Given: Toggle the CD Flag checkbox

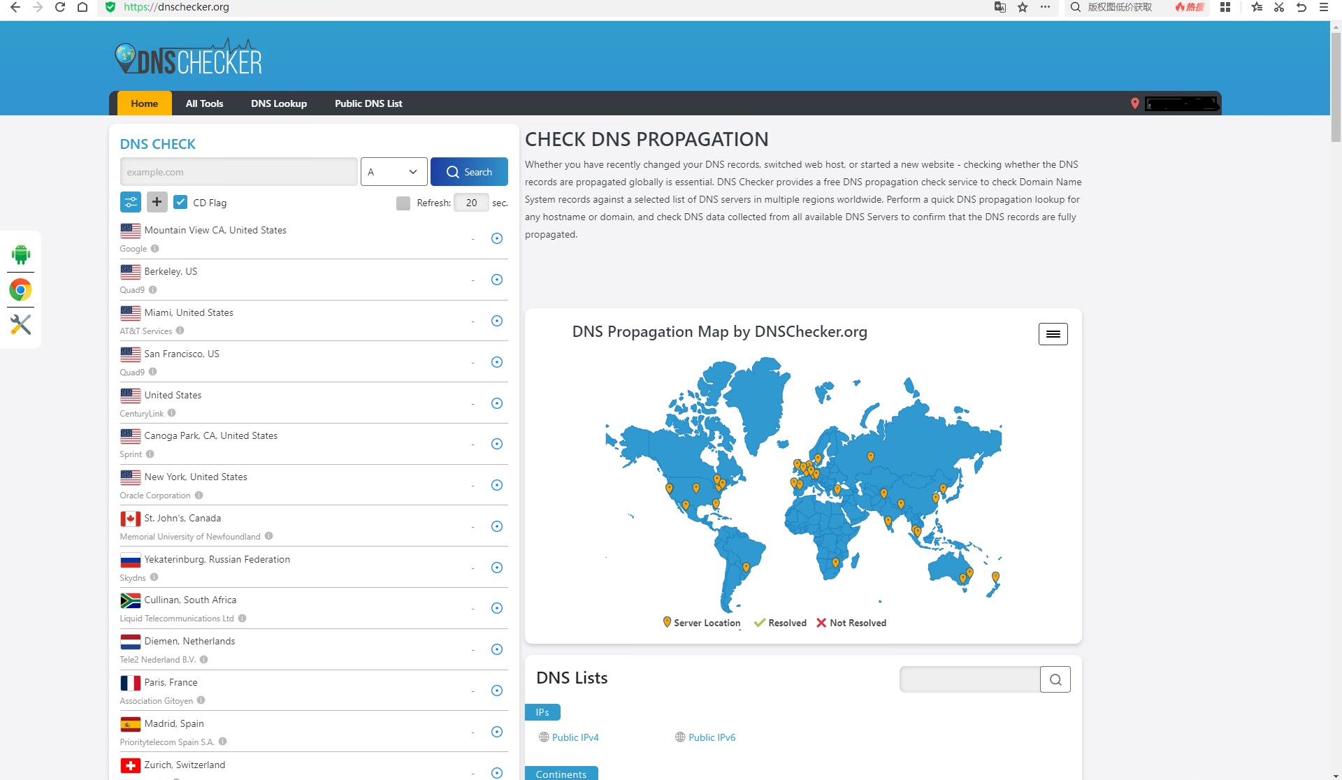Looking at the screenshot, I should click(180, 202).
